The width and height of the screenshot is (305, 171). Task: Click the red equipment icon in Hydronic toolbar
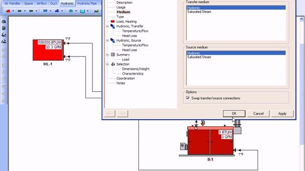pyautogui.click(x=8, y=11)
